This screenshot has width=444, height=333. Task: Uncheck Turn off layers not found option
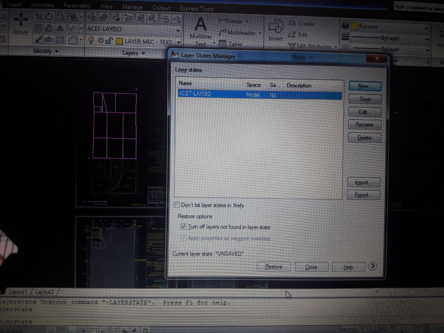point(183,227)
